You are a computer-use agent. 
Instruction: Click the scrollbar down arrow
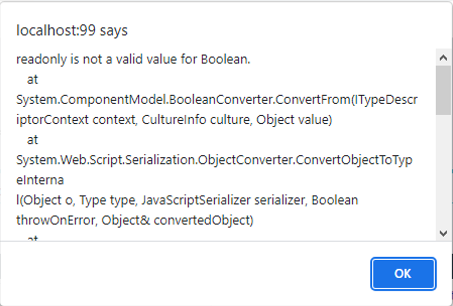coord(443,233)
